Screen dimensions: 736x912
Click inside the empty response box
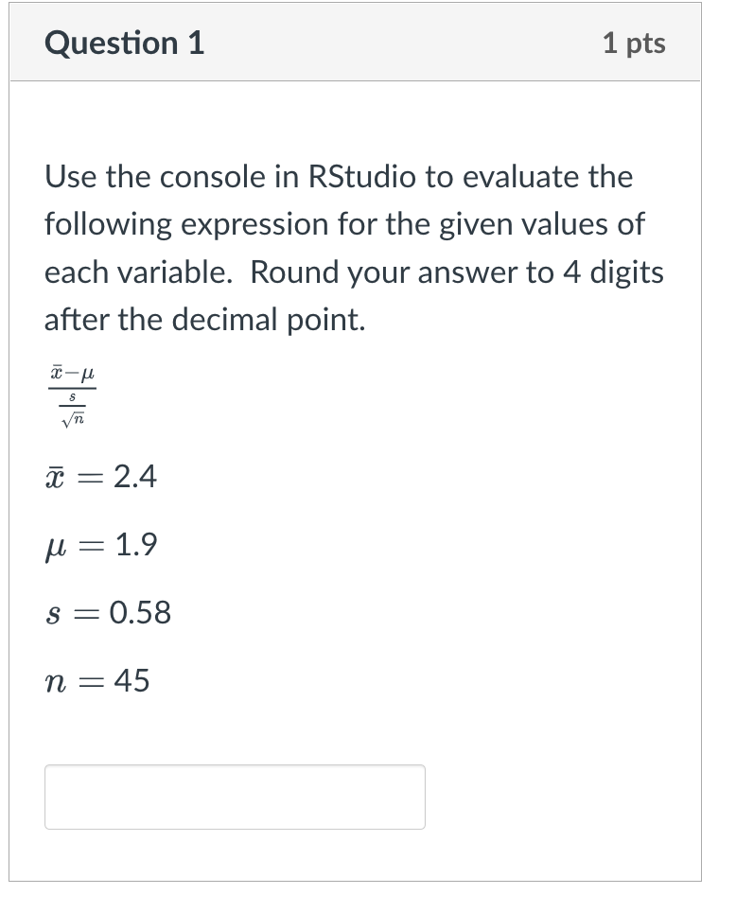(x=235, y=797)
